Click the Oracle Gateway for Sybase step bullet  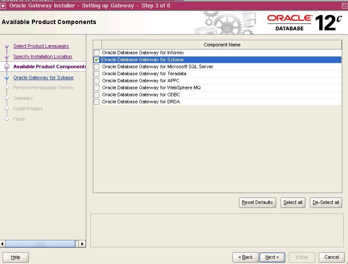pyautogui.click(x=7, y=77)
